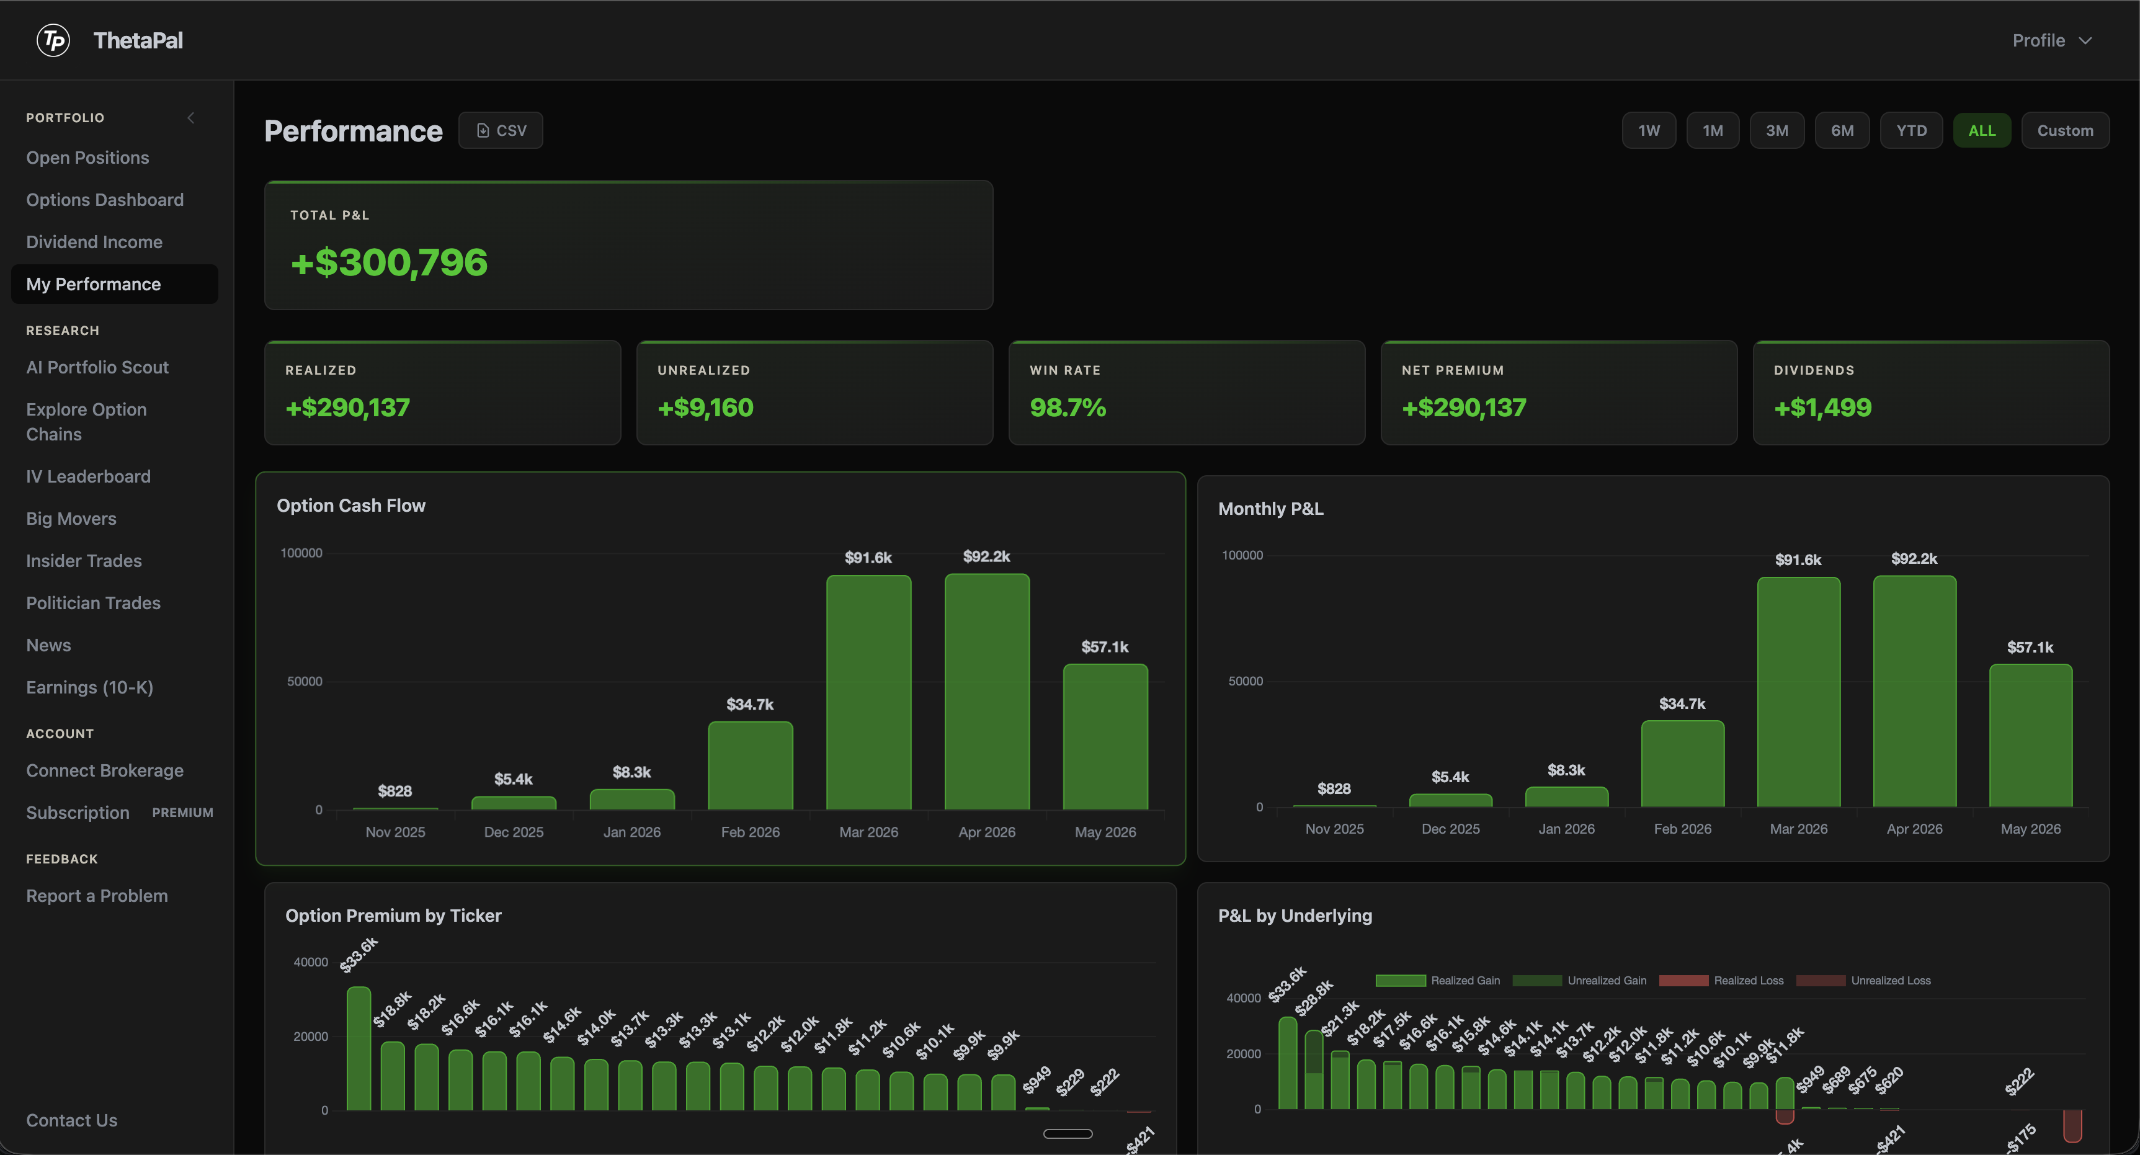
Task: Click Jan 2026 bar in Option Cash Flow
Action: click(632, 800)
